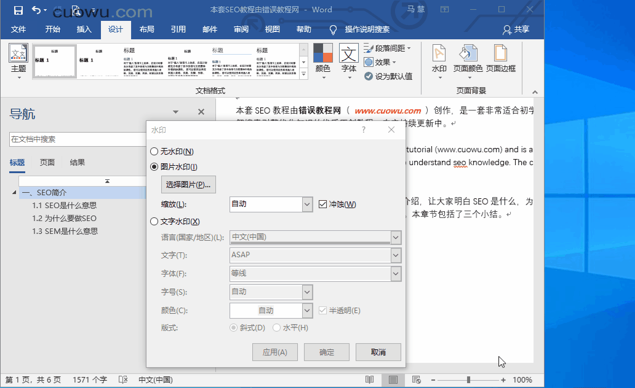Click the help question mark in watermark dialog
Image resolution: width=635 pixels, height=388 pixels.
pyautogui.click(x=363, y=130)
